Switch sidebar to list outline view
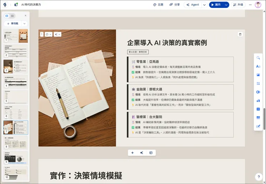 tap(12, 16)
